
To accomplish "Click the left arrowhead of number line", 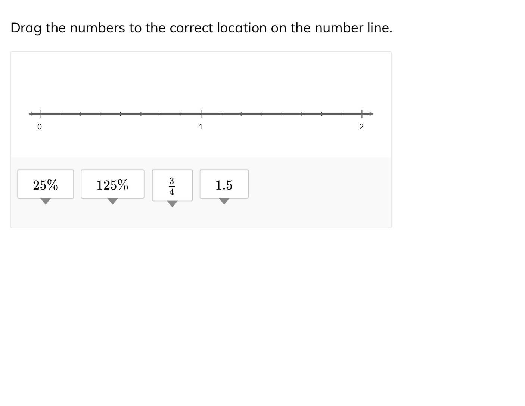I will pyautogui.click(x=31, y=114).
